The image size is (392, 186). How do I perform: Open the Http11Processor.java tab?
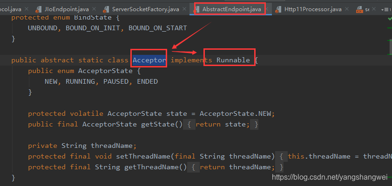click(x=313, y=9)
